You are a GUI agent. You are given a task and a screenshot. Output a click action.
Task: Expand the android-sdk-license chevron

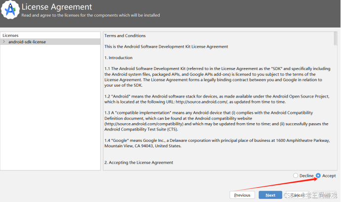click(4, 41)
